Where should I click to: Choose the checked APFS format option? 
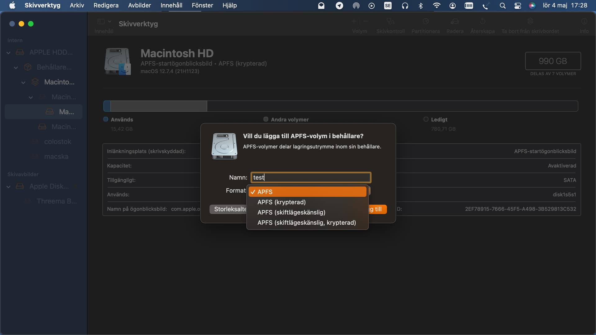point(307,192)
